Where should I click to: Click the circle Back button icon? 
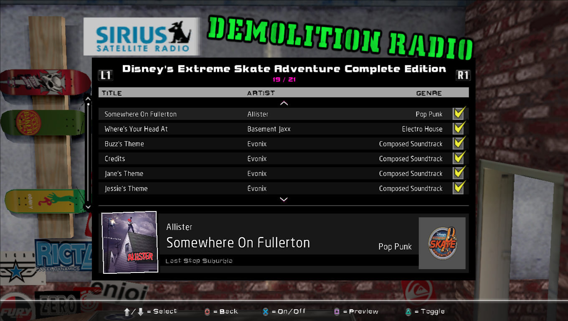coord(207,312)
